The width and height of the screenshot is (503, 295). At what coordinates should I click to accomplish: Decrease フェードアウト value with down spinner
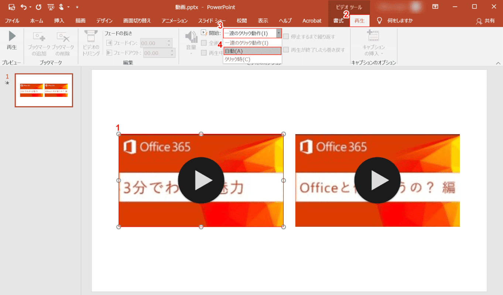(x=172, y=55)
